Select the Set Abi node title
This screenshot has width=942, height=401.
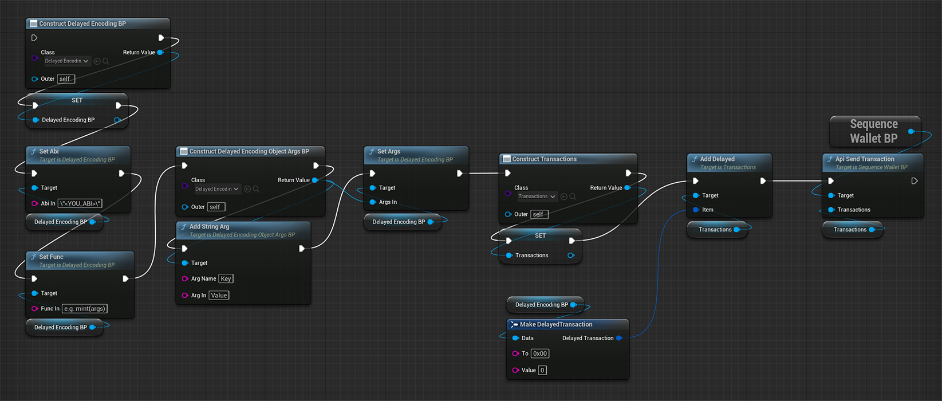(x=49, y=151)
